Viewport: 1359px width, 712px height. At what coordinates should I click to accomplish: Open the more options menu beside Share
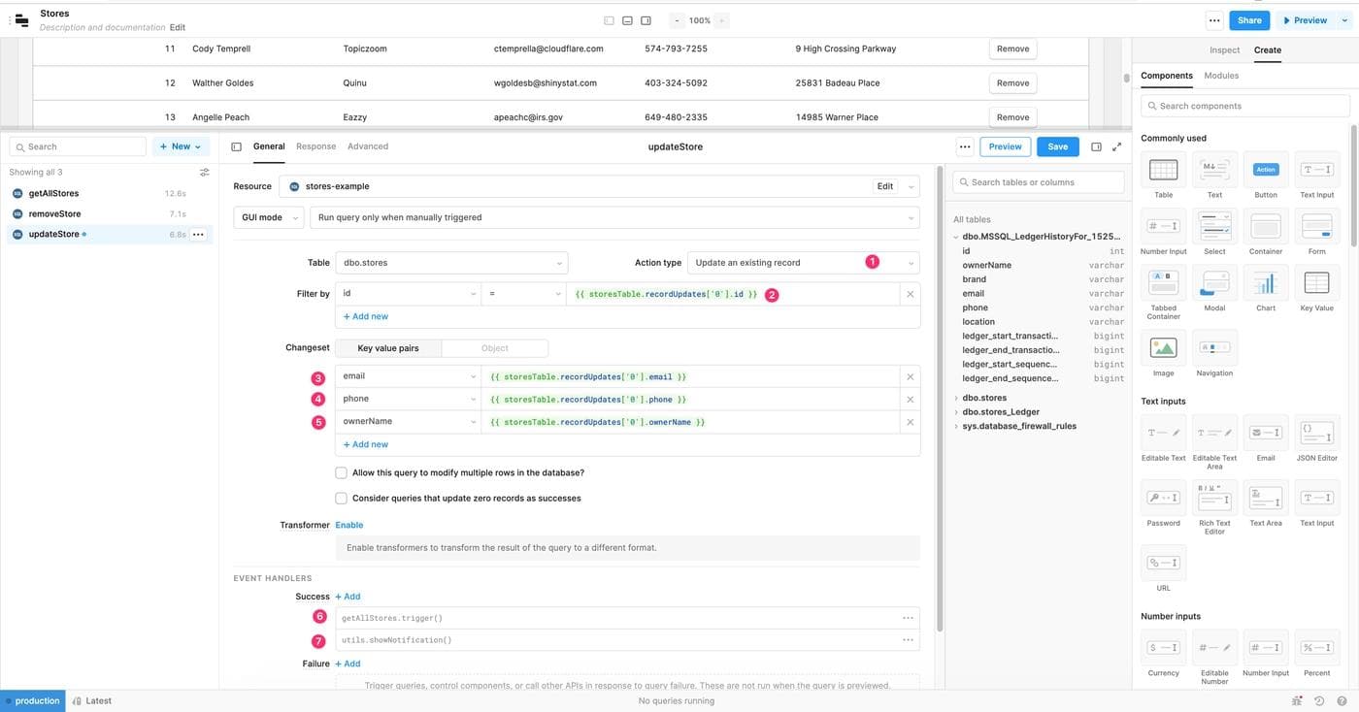[1213, 20]
